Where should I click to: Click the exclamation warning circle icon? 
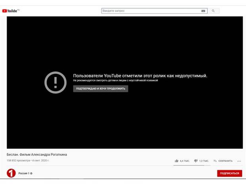pyautogui.click(x=56, y=82)
